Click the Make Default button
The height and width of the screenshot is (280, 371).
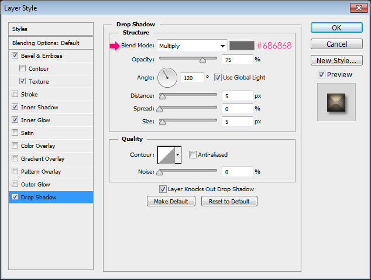171,201
